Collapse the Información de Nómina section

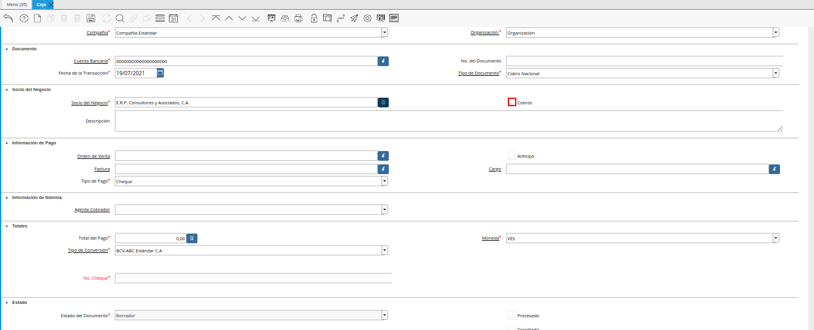point(7,197)
